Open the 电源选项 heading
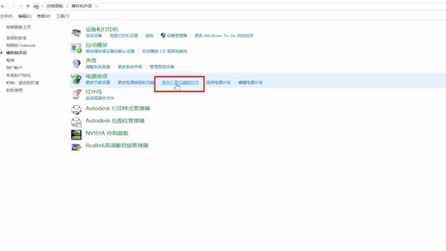Viewport: 446px width, 251px height. click(96, 76)
